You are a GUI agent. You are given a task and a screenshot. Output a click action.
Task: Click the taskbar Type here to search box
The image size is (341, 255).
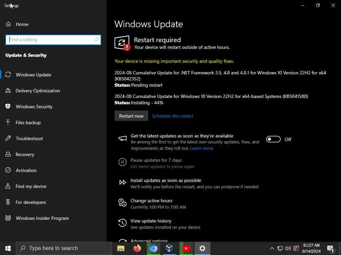64,248
